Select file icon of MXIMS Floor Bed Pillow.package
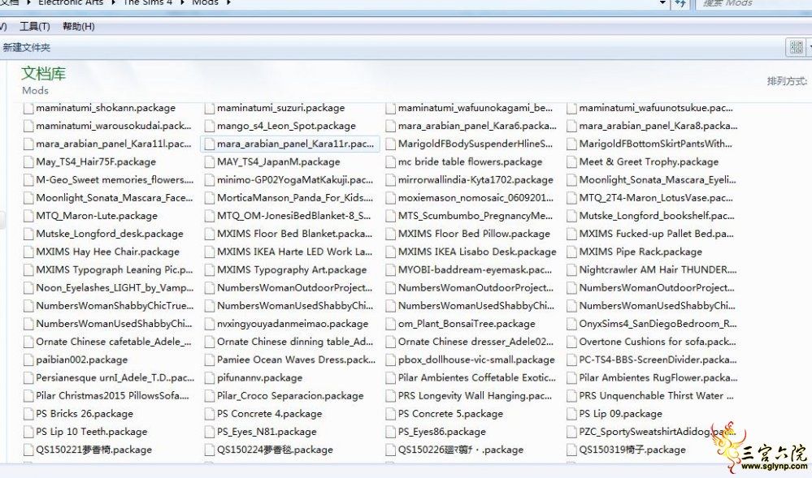The height and width of the screenshot is (478, 812). pos(390,234)
